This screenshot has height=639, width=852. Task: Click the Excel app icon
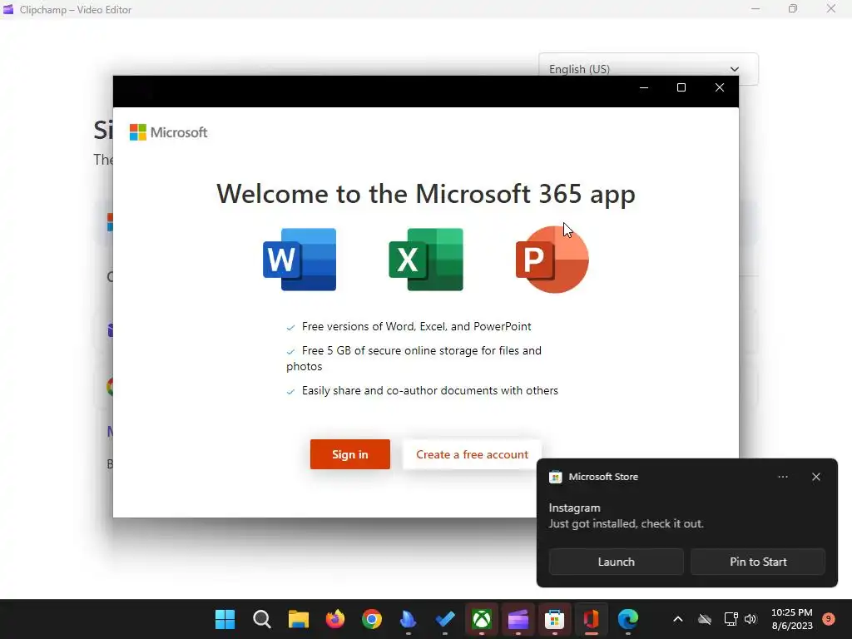pyautogui.click(x=426, y=260)
